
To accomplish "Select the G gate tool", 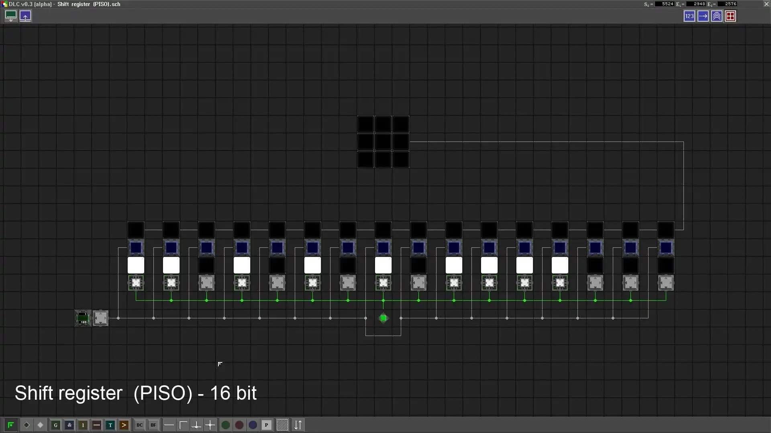I will [x=56, y=425].
